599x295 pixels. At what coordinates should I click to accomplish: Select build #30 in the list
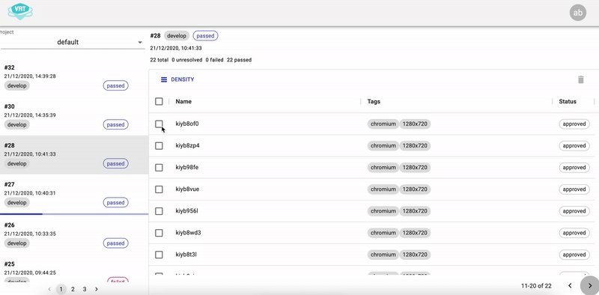pos(74,116)
